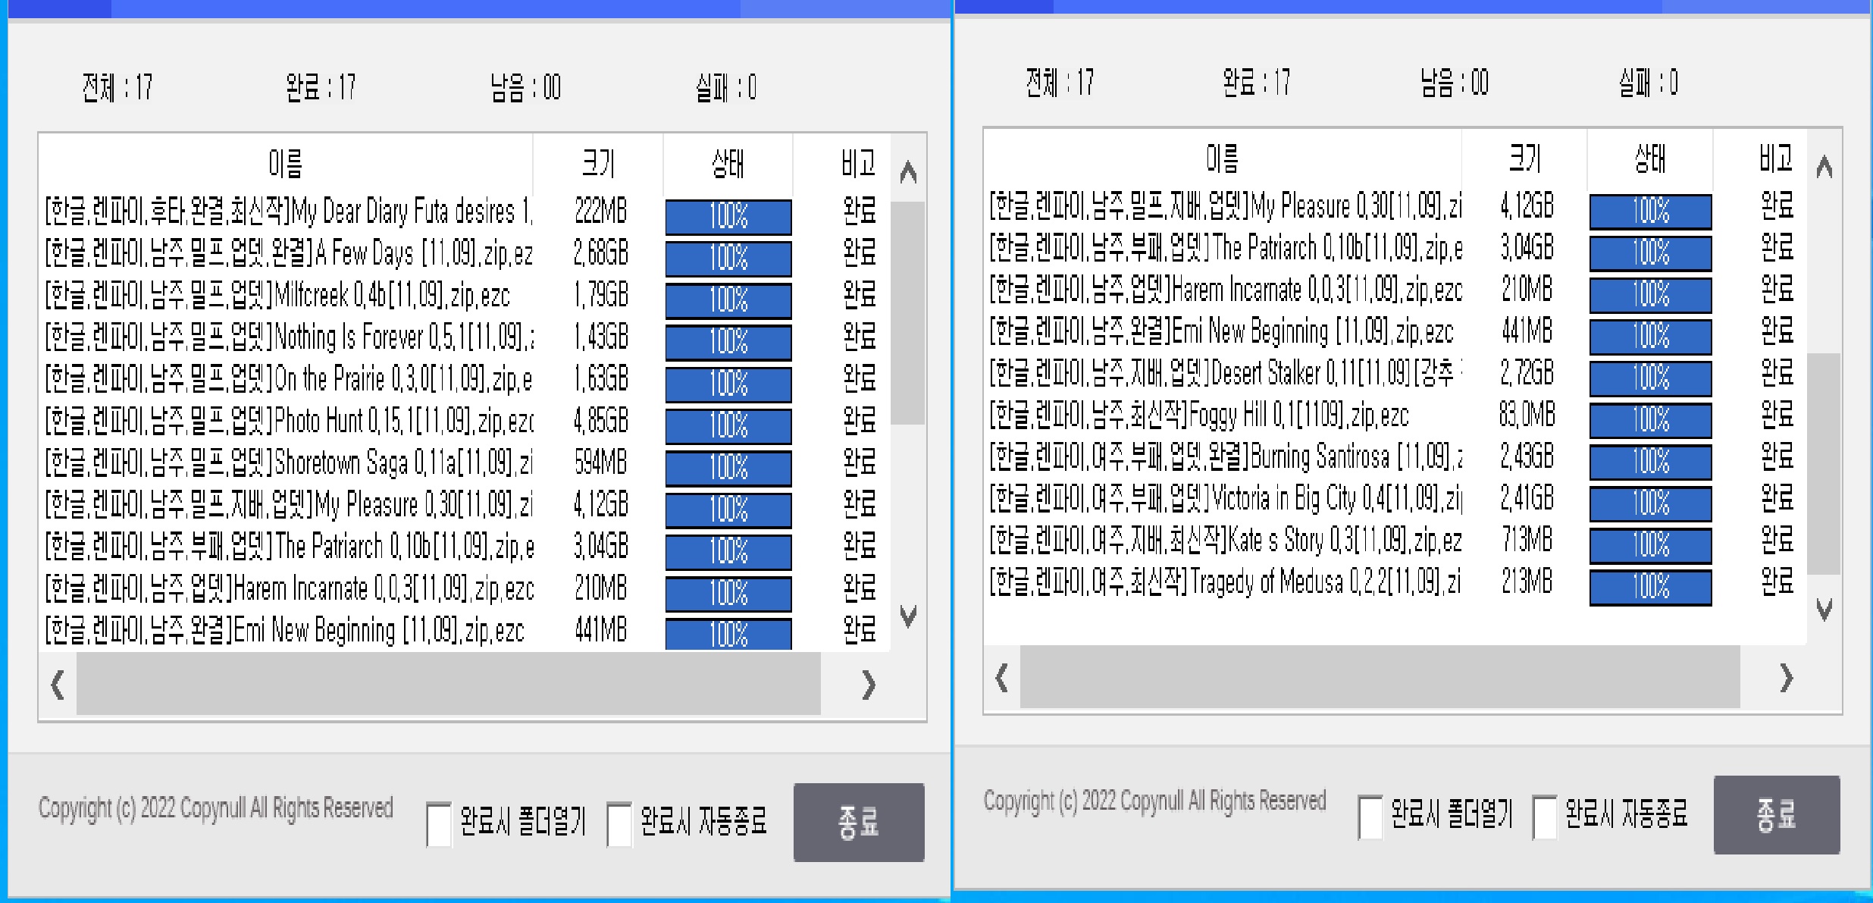This screenshot has width=1873, height=903.
Task: Click scroll-left arrow in left window
Action: [58, 685]
